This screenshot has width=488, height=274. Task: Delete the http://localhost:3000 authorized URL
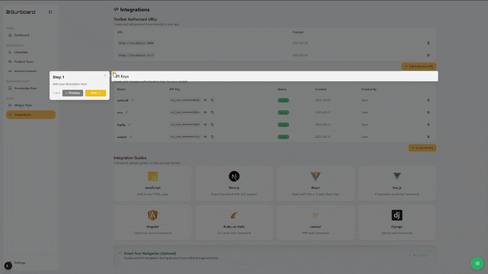tap(428, 43)
